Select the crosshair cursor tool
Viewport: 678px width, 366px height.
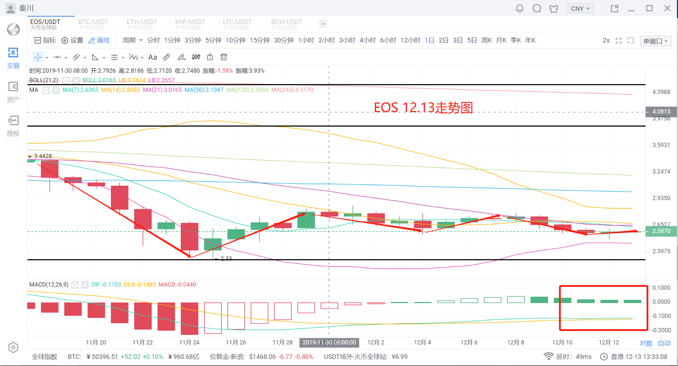click(38, 57)
